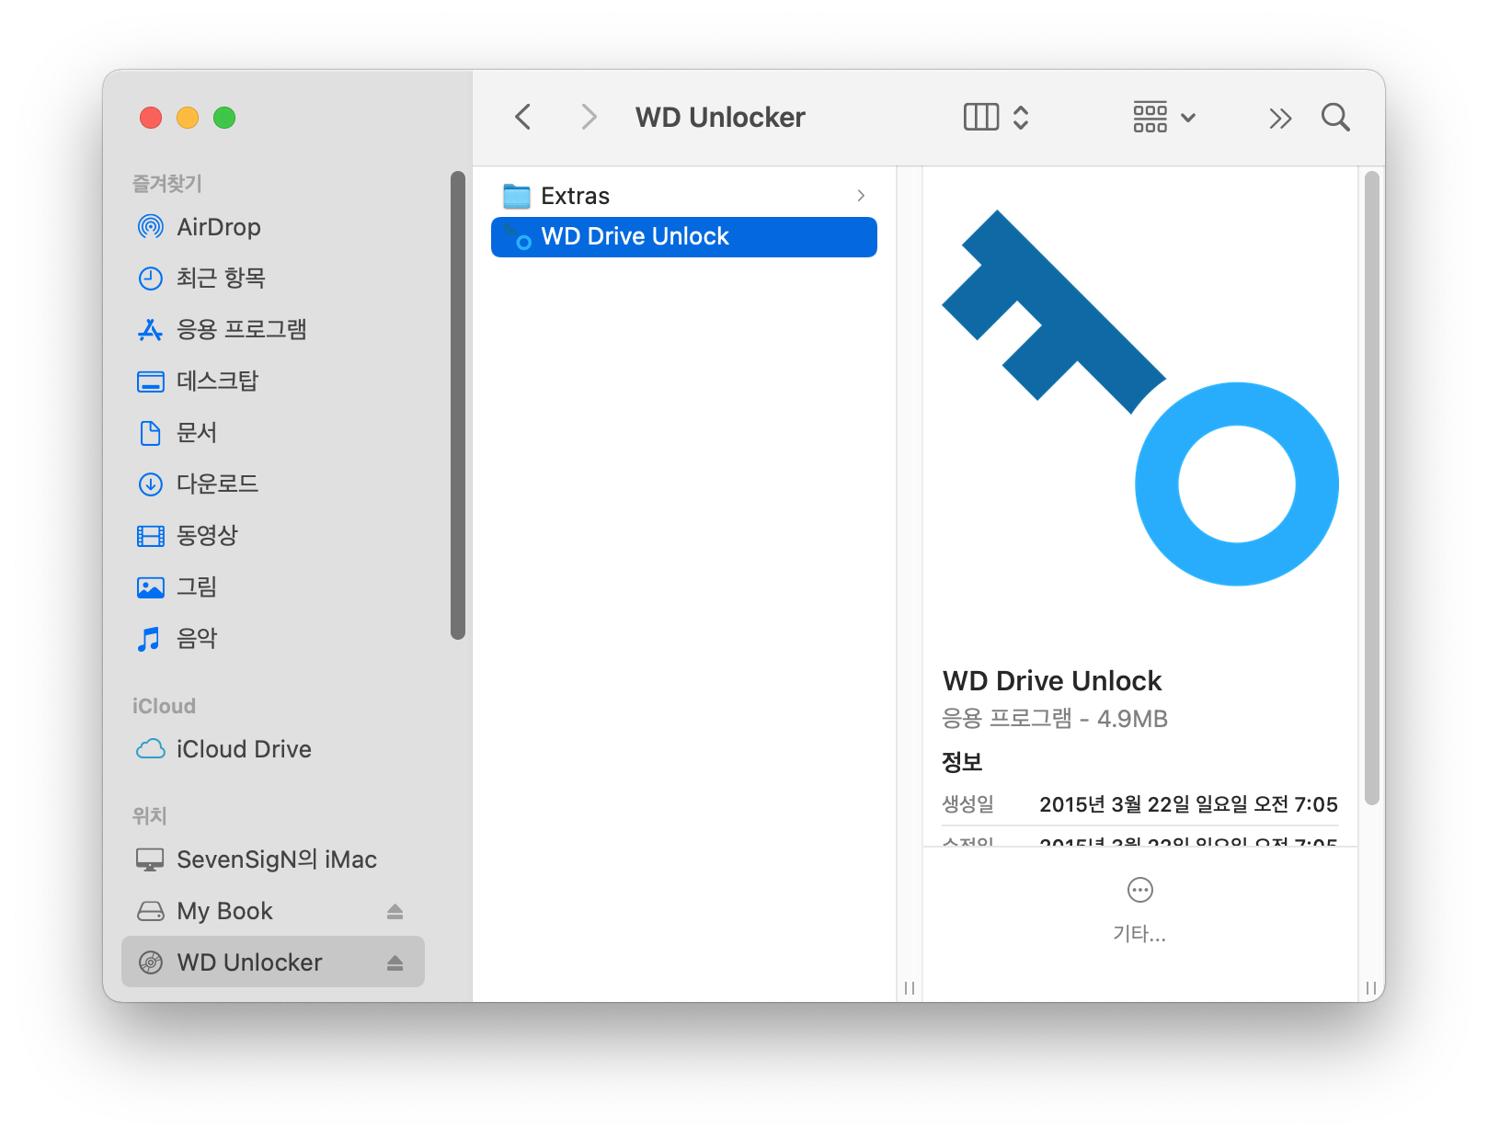Minimize window with yellow button
The height and width of the screenshot is (1138, 1488).
[188, 118]
